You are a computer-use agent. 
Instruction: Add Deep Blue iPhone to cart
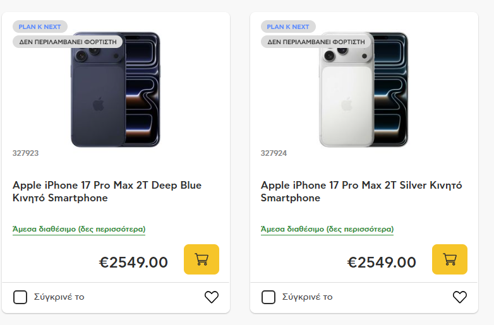(x=202, y=259)
